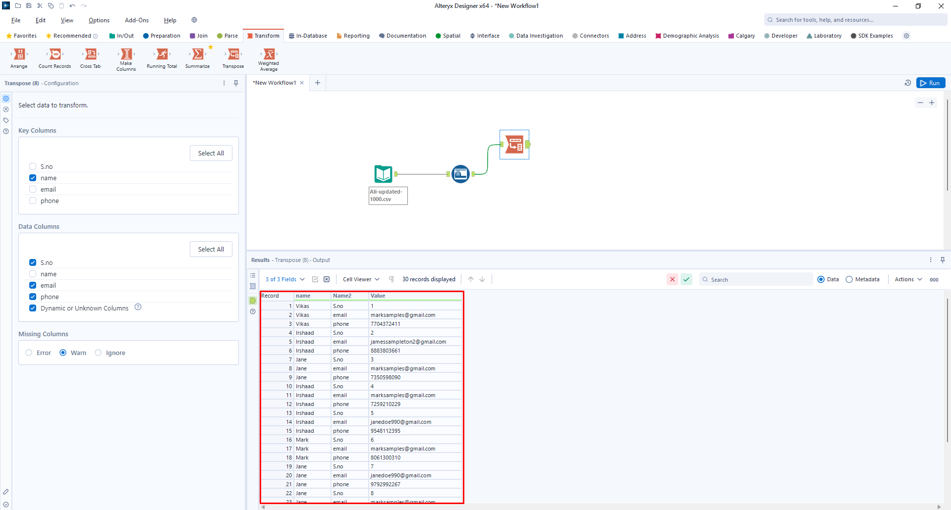Open the Cell Viewer dropdown
Image resolution: width=951 pixels, height=510 pixels.
[361, 279]
